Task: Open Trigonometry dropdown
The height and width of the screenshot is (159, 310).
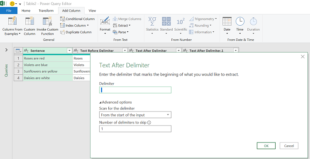Action: [x=203, y=19]
